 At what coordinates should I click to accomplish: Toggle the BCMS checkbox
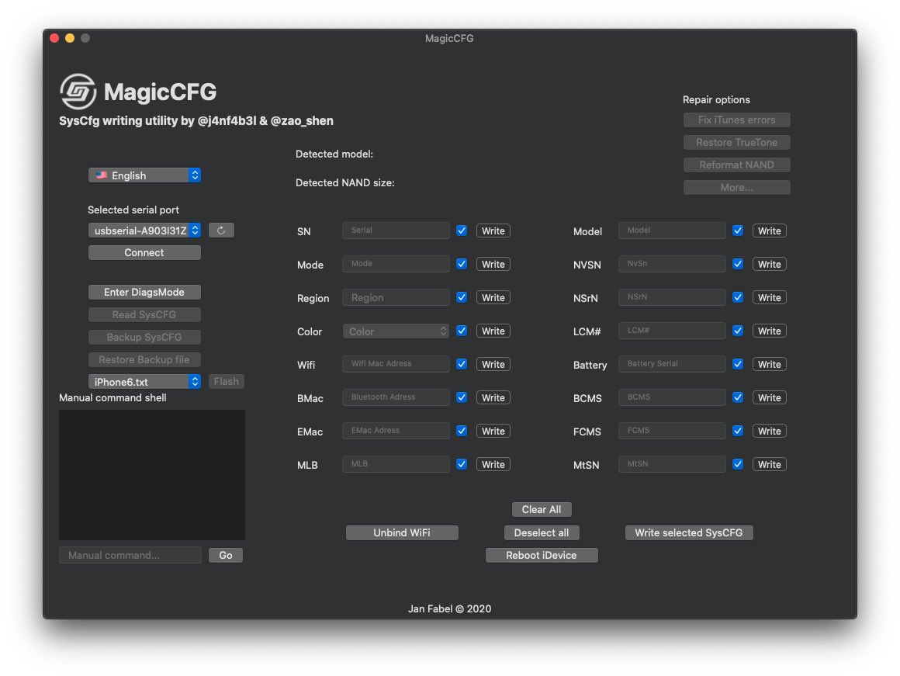(x=738, y=397)
